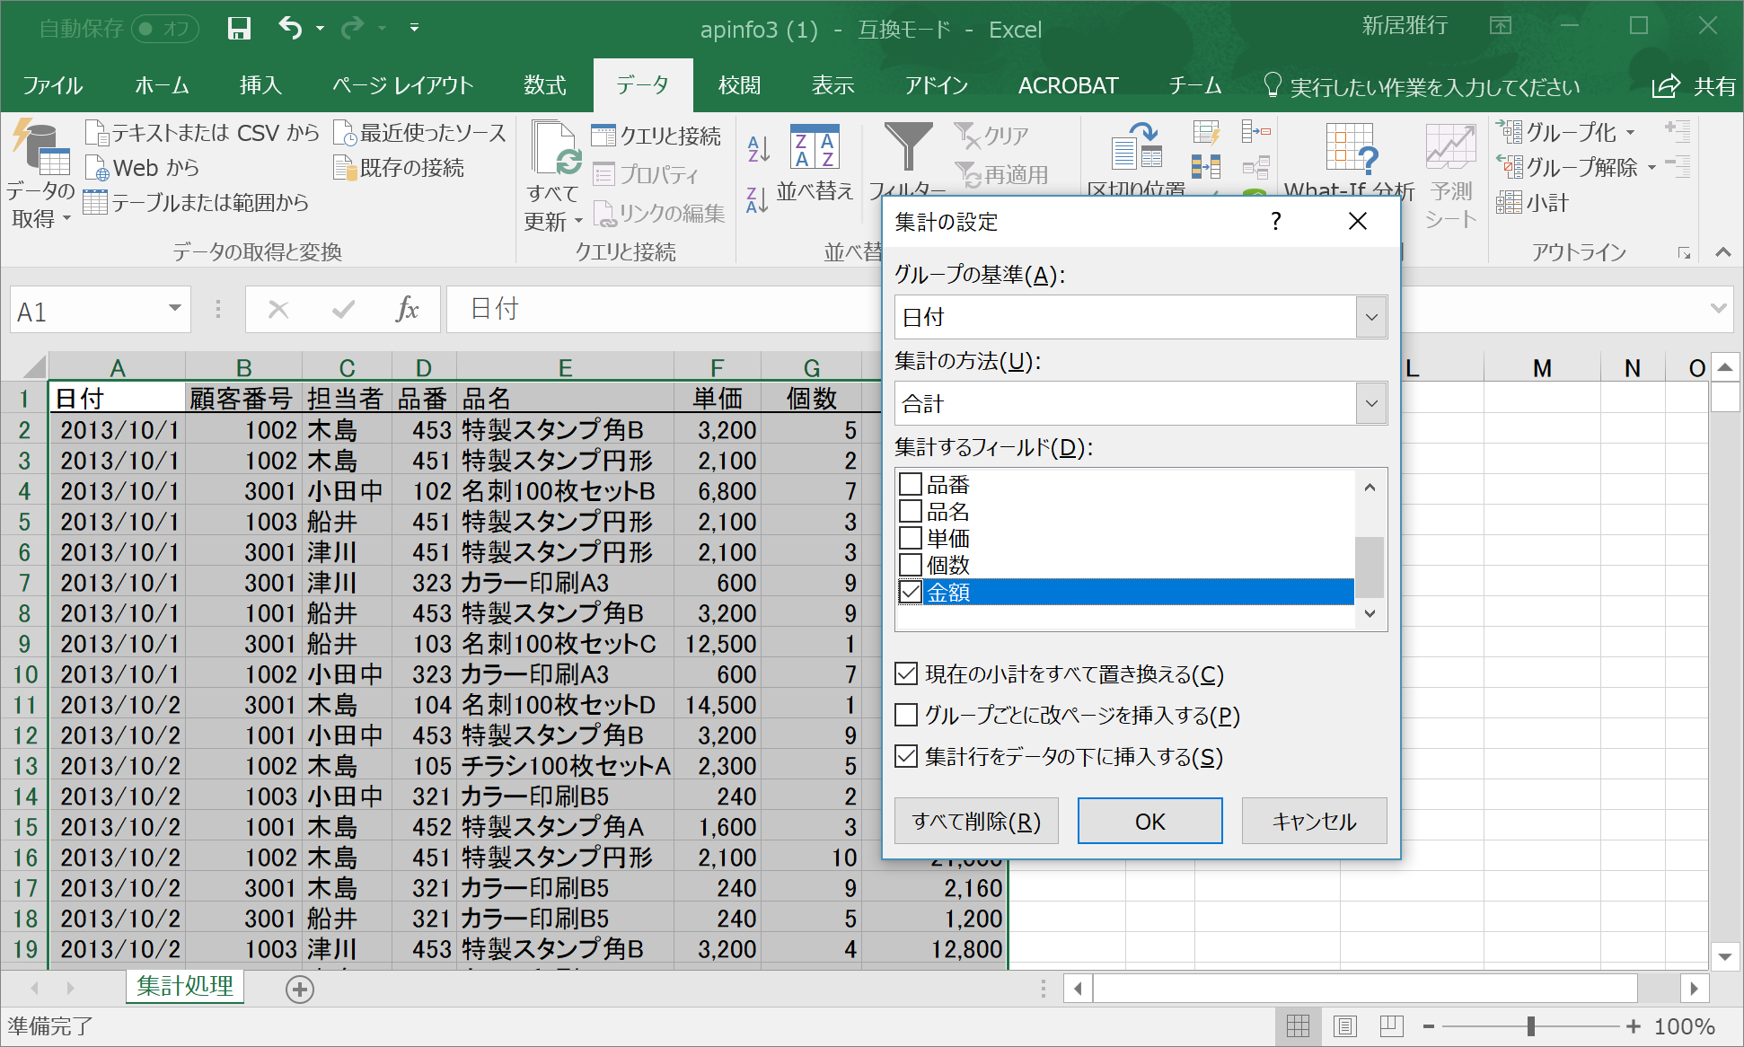Viewport: 1744px width, 1047px height.
Task: Click the Save icon in title bar
Action: point(239,29)
